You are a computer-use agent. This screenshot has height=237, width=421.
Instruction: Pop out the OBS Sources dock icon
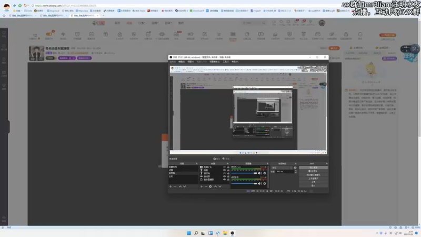pos(228,164)
